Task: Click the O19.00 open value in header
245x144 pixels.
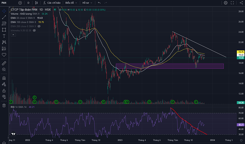Action: pos(63,10)
